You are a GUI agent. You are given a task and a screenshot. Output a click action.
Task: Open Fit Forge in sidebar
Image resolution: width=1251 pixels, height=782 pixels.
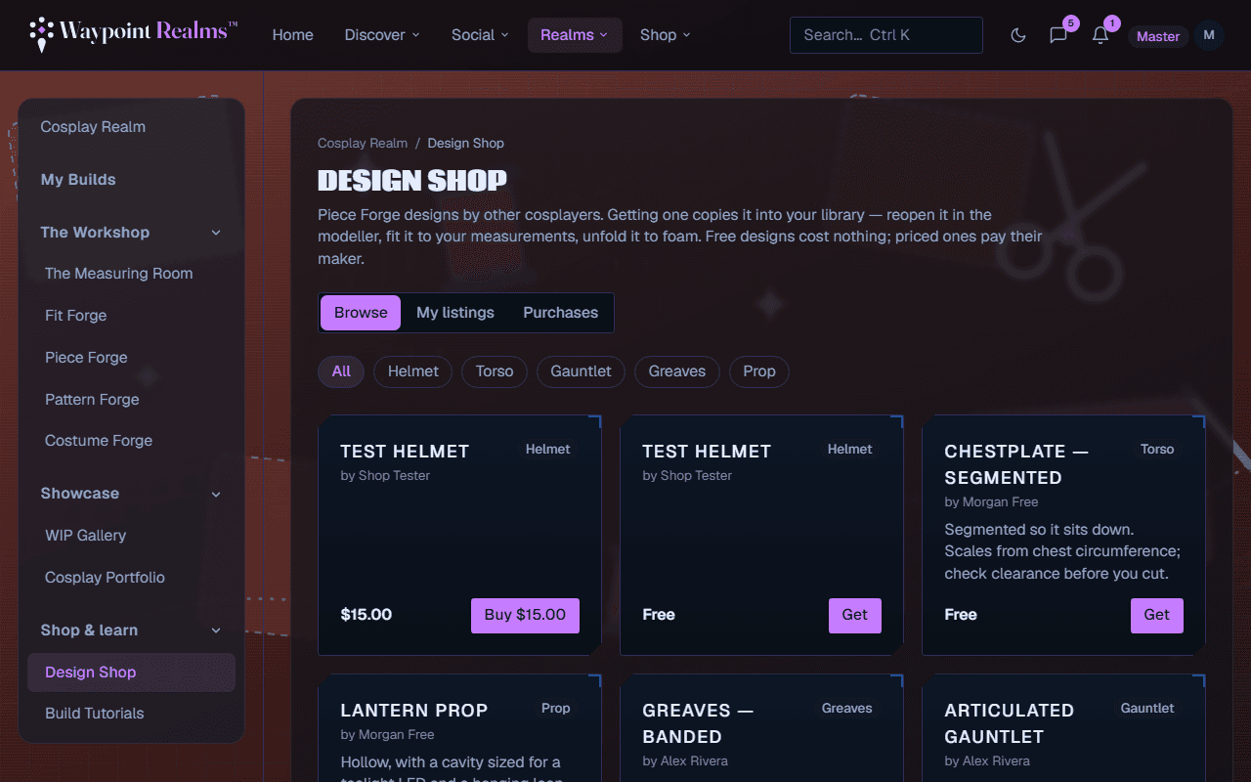point(131,316)
